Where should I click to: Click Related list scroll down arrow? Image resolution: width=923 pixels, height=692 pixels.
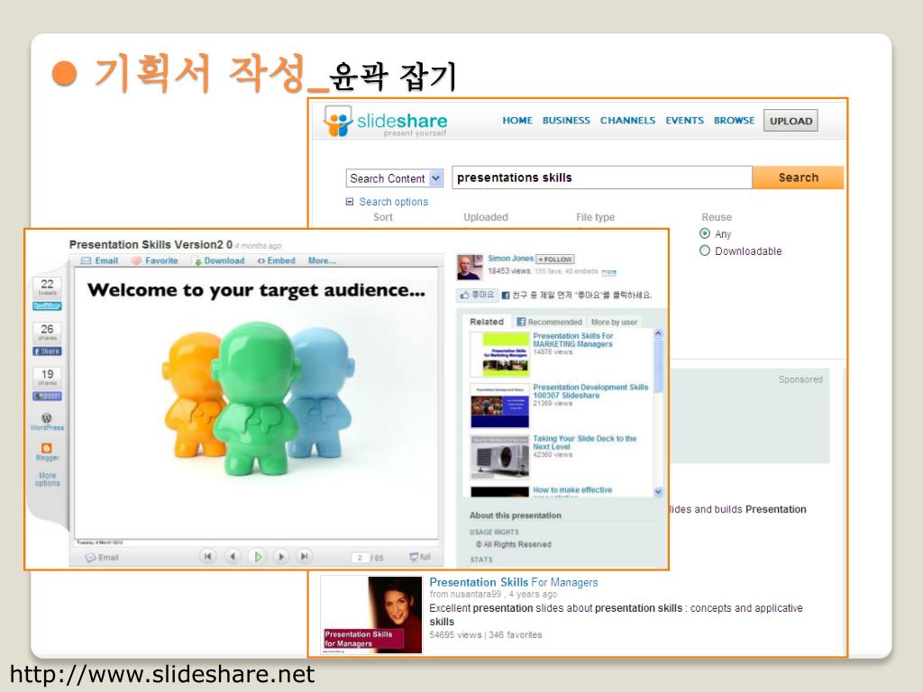pyautogui.click(x=658, y=491)
